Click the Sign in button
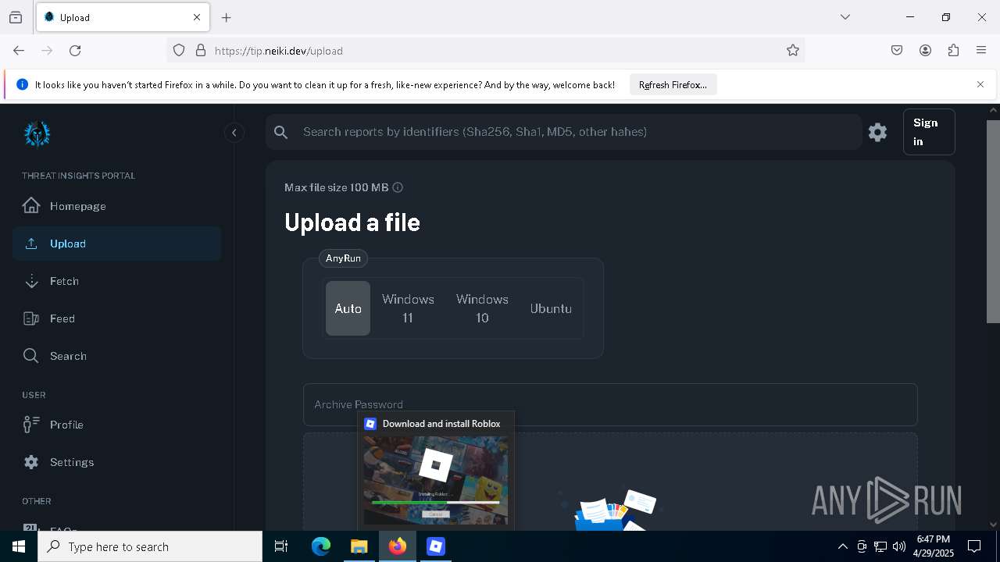 point(929,132)
